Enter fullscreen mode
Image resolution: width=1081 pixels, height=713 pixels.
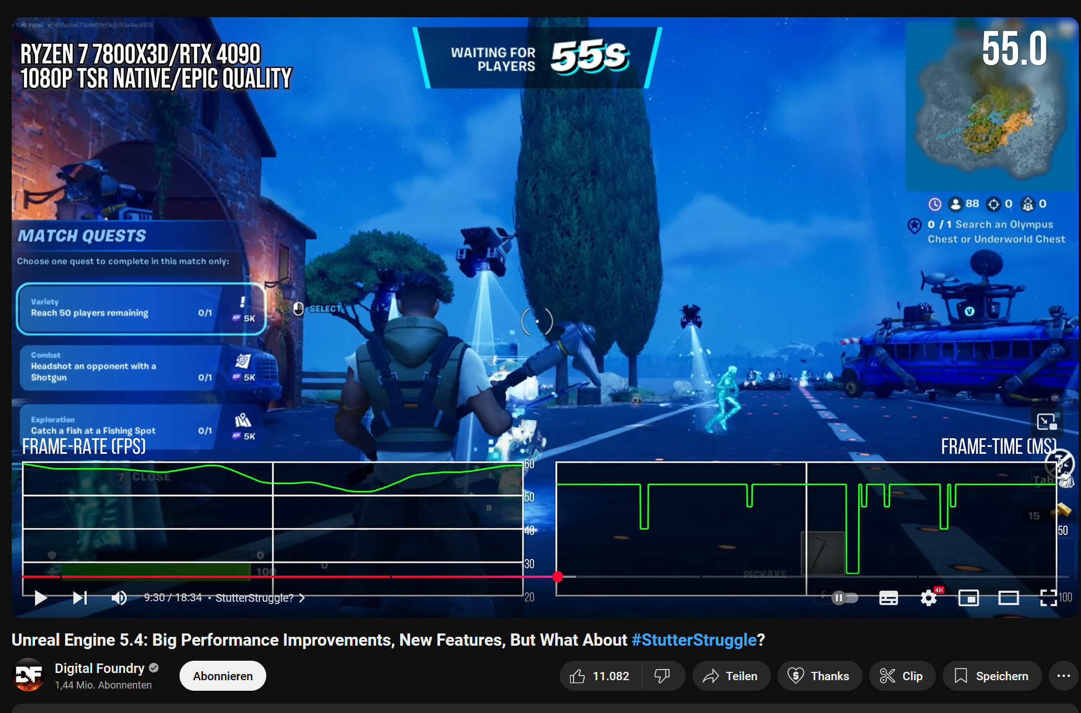click(x=1048, y=597)
